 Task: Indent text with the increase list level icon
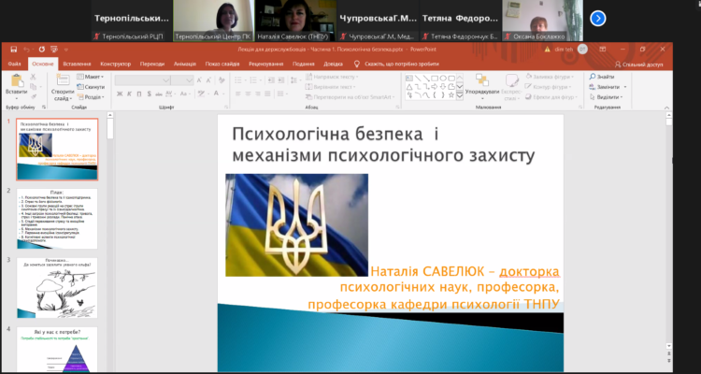[x=281, y=80]
